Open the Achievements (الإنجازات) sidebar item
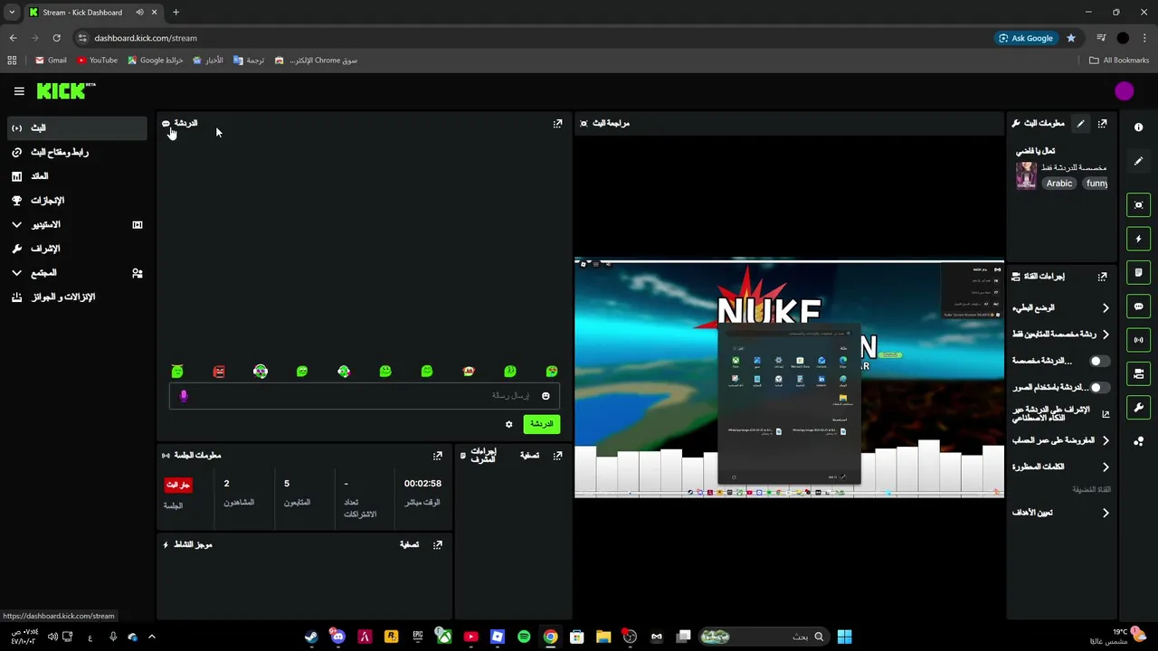The image size is (1158, 651). coord(77,200)
